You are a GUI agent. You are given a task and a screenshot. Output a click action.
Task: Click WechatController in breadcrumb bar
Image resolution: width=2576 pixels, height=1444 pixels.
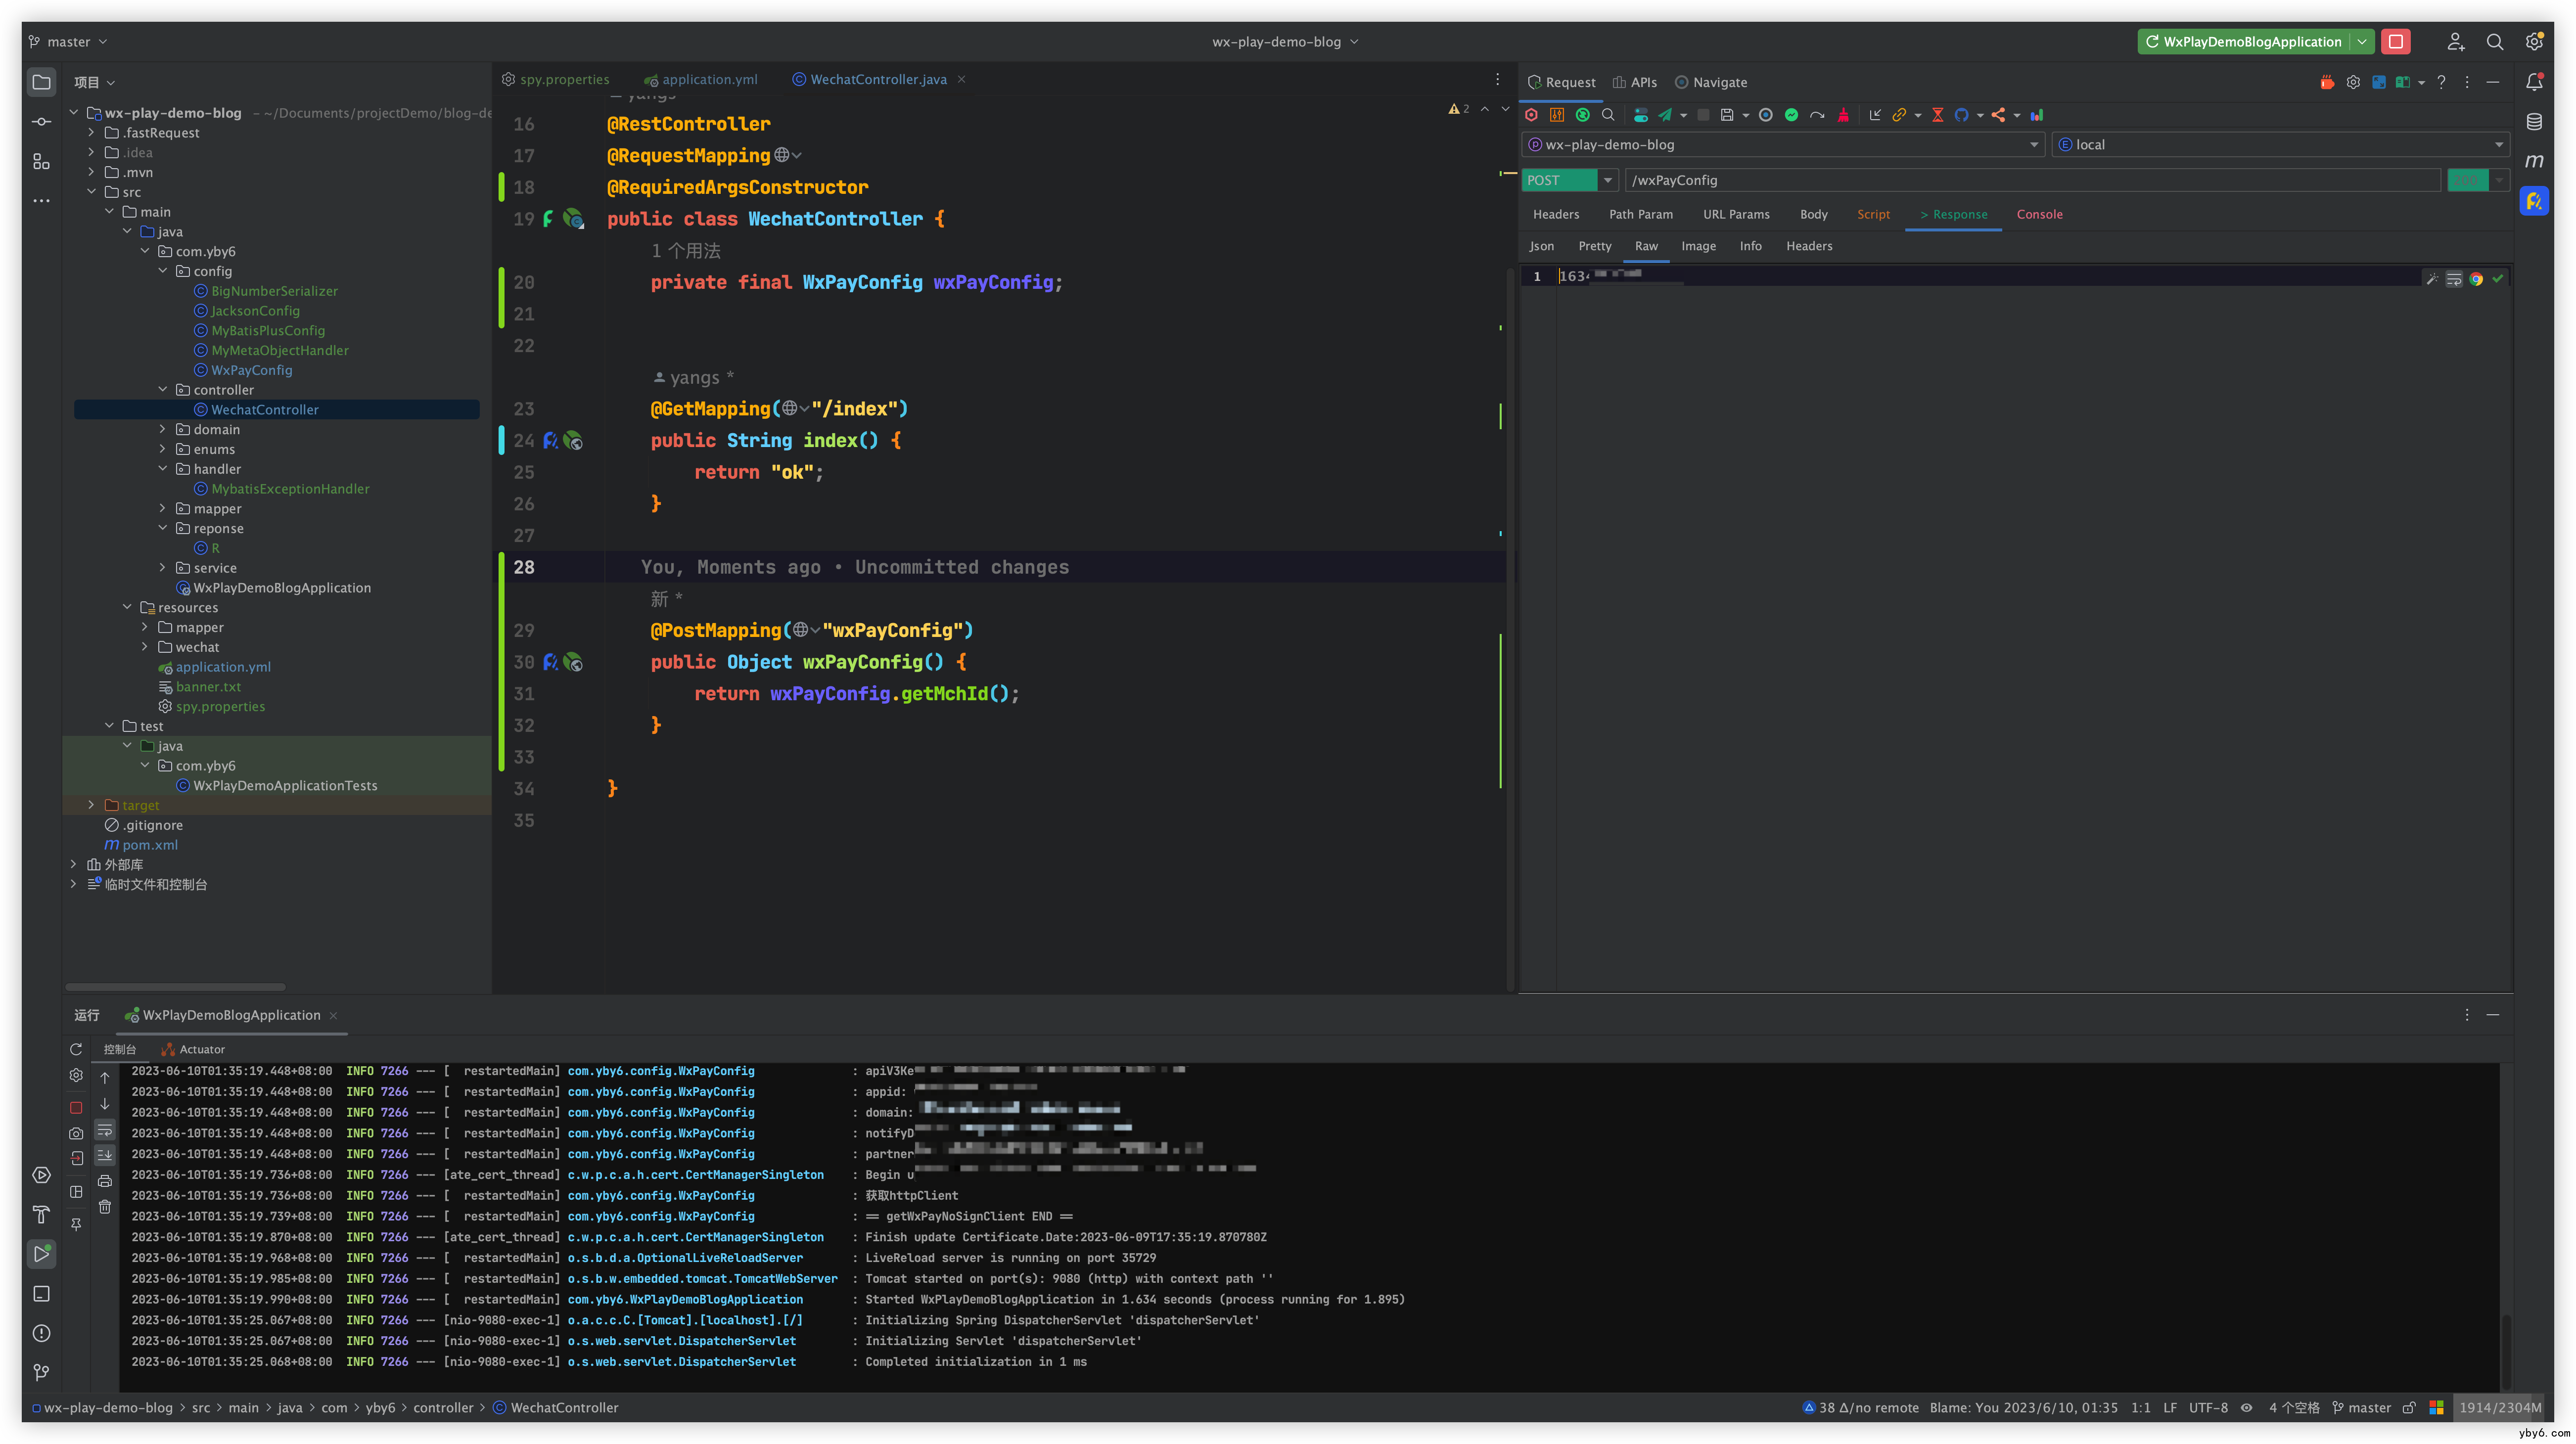tap(564, 1407)
